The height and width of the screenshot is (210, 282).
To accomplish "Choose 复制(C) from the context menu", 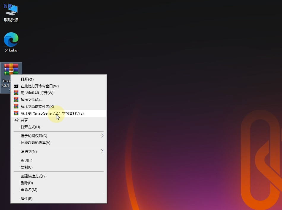I will [x=26, y=167].
